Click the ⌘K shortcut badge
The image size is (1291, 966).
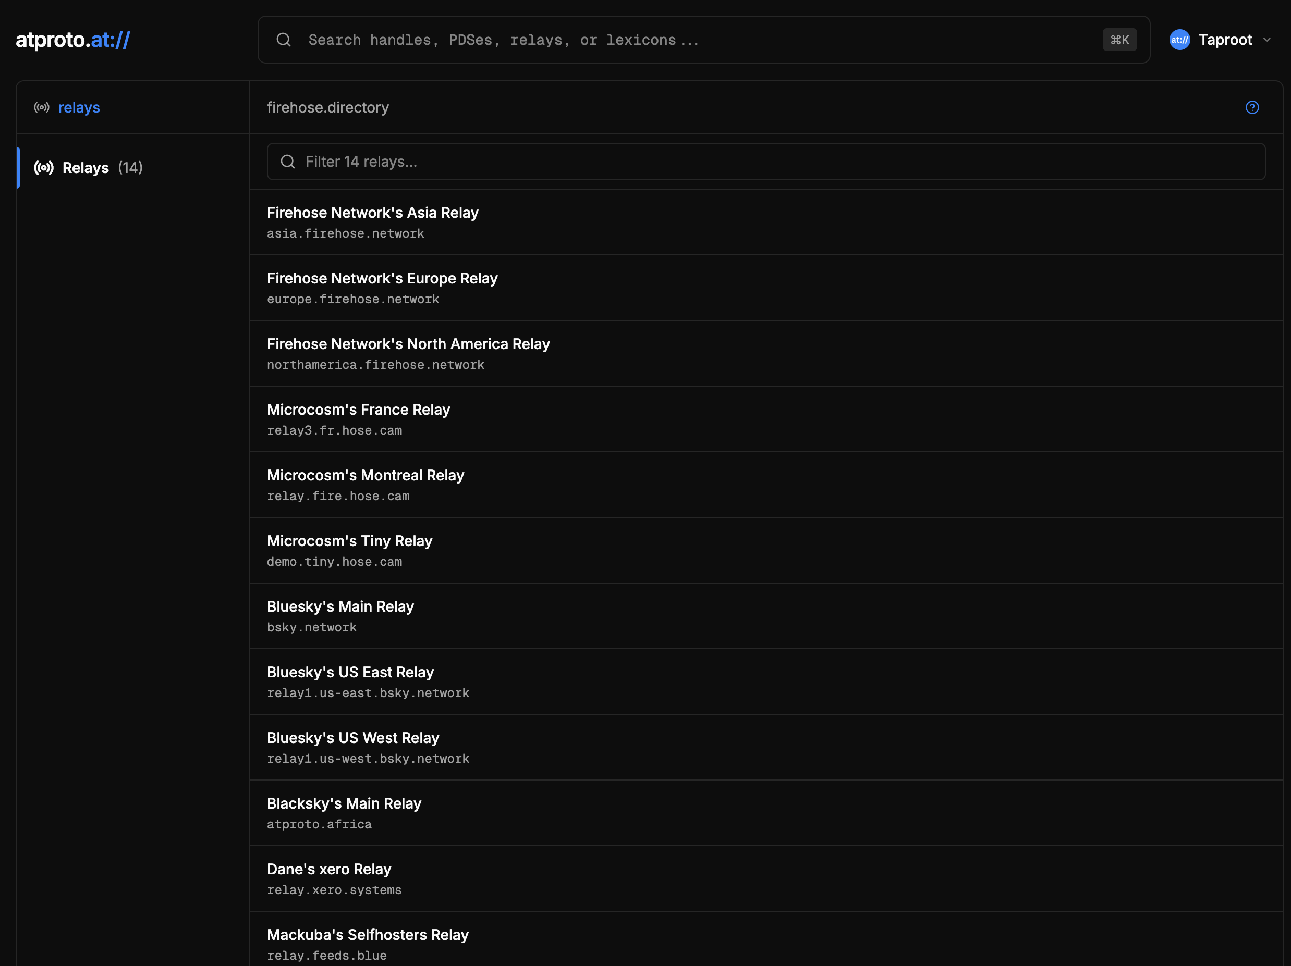[1119, 40]
